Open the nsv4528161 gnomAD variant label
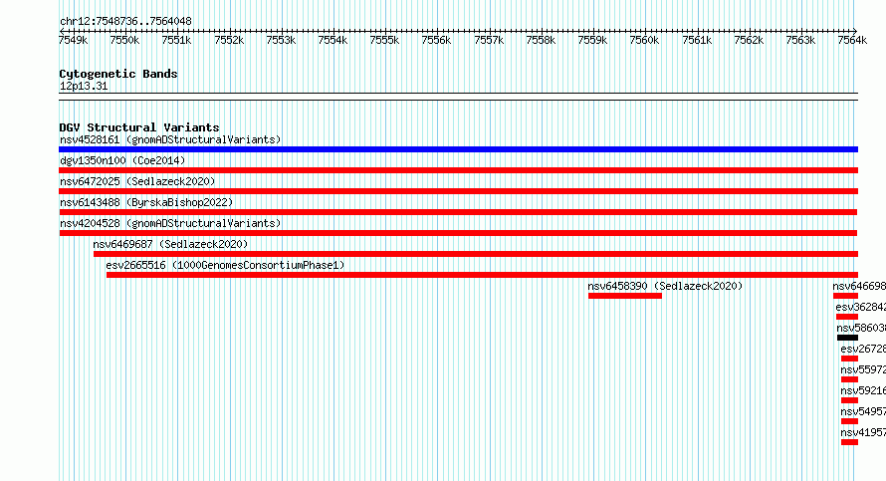Viewport: 886px width, 481px height. 170,139
